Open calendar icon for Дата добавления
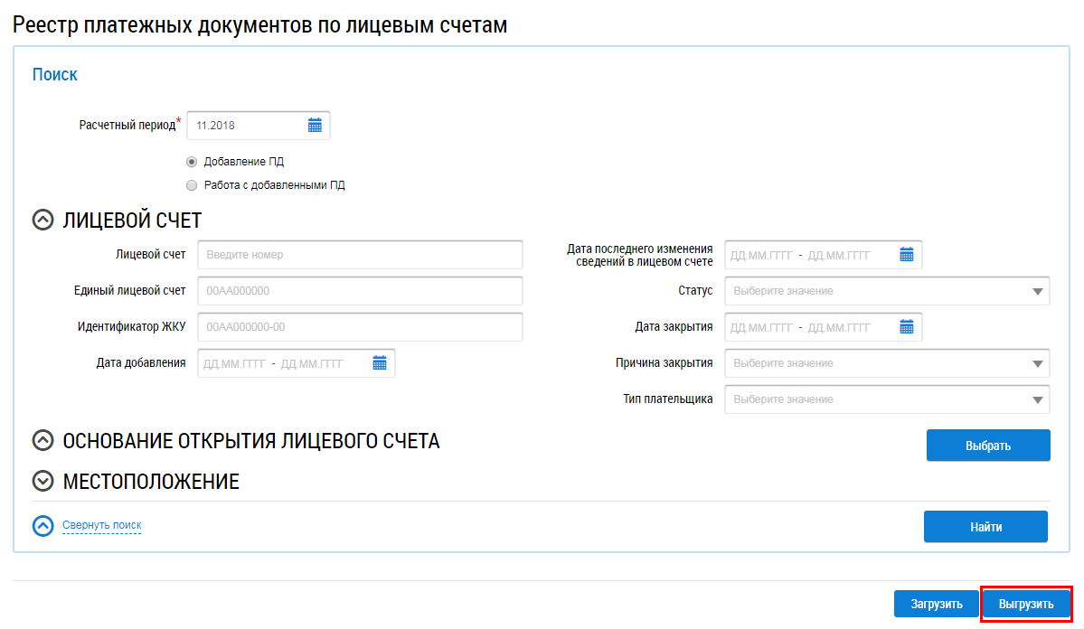The height and width of the screenshot is (629, 1084). click(x=380, y=363)
